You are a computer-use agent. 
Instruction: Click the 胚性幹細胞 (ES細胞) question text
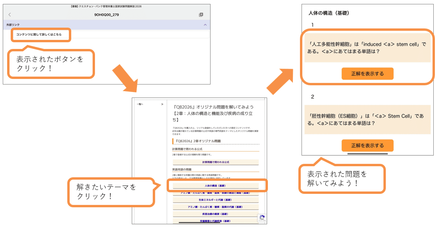click(x=367, y=119)
